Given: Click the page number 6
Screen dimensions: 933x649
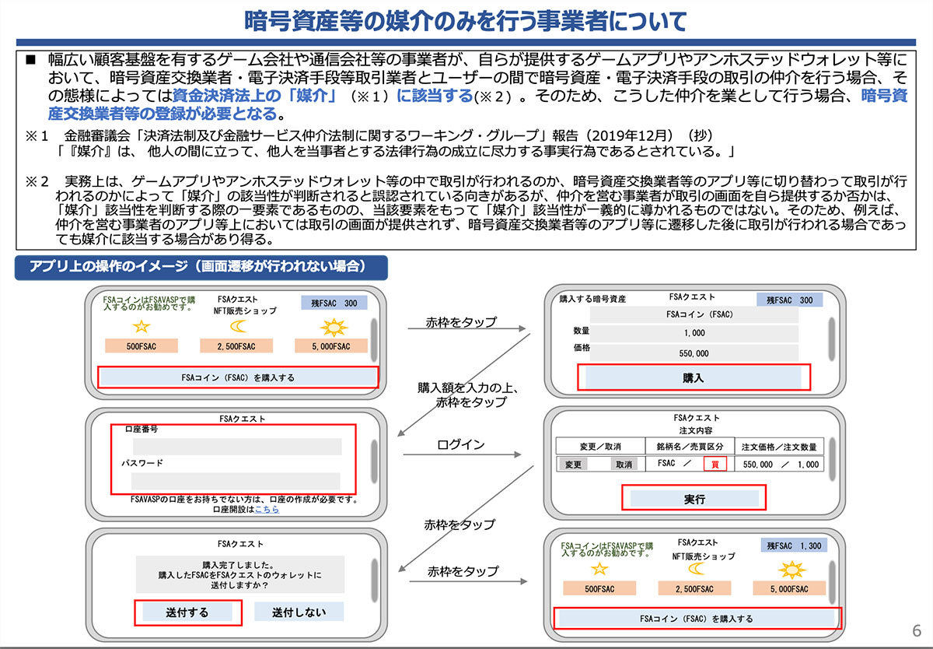Looking at the screenshot, I should click(916, 630).
